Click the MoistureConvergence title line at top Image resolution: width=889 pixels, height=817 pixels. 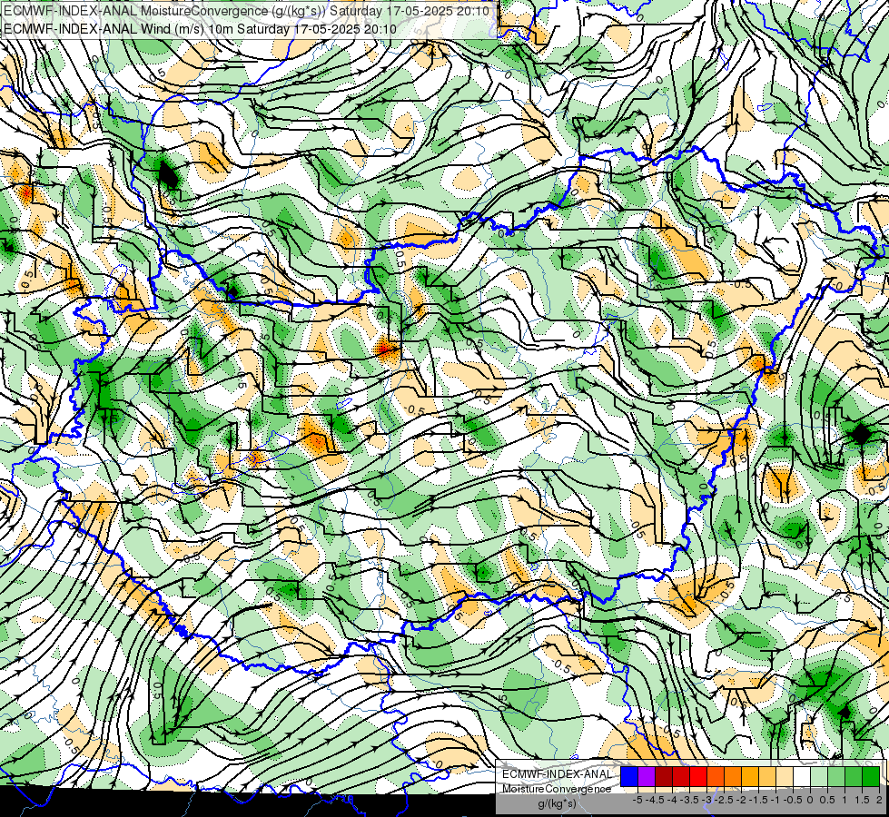click(247, 10)
